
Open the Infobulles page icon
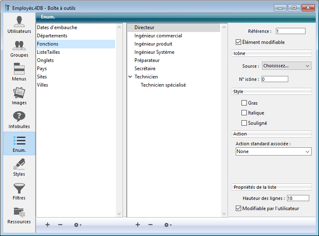pos(19,119)
